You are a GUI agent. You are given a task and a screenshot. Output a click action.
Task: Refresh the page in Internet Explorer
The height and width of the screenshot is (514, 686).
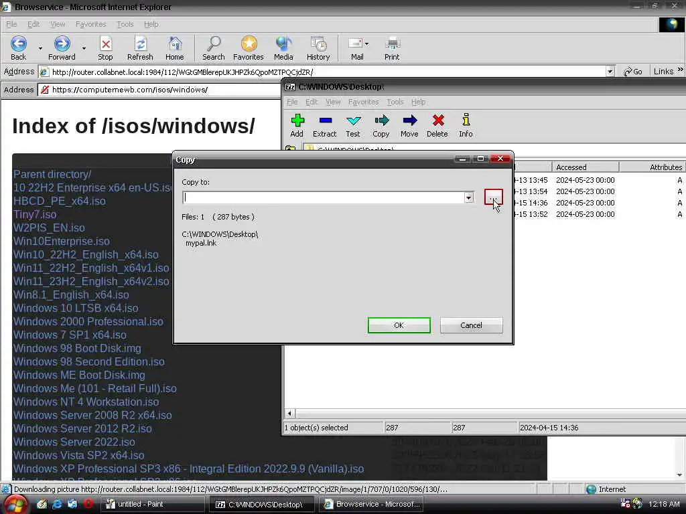pyautogui.click(x=140, y=48)
